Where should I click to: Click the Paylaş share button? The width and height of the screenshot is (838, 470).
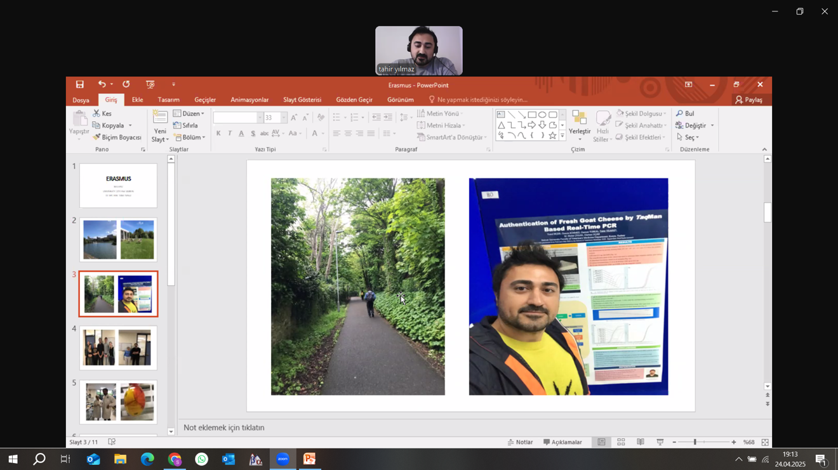[748, 100]
